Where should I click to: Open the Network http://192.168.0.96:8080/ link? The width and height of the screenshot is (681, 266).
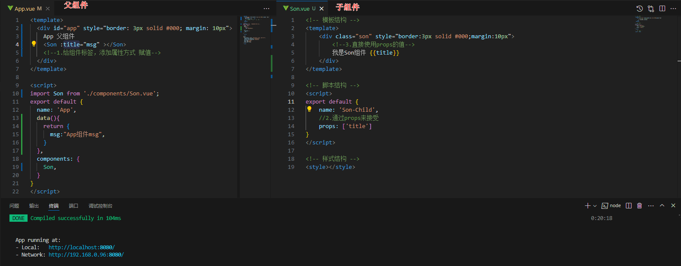tap(86, 255)
